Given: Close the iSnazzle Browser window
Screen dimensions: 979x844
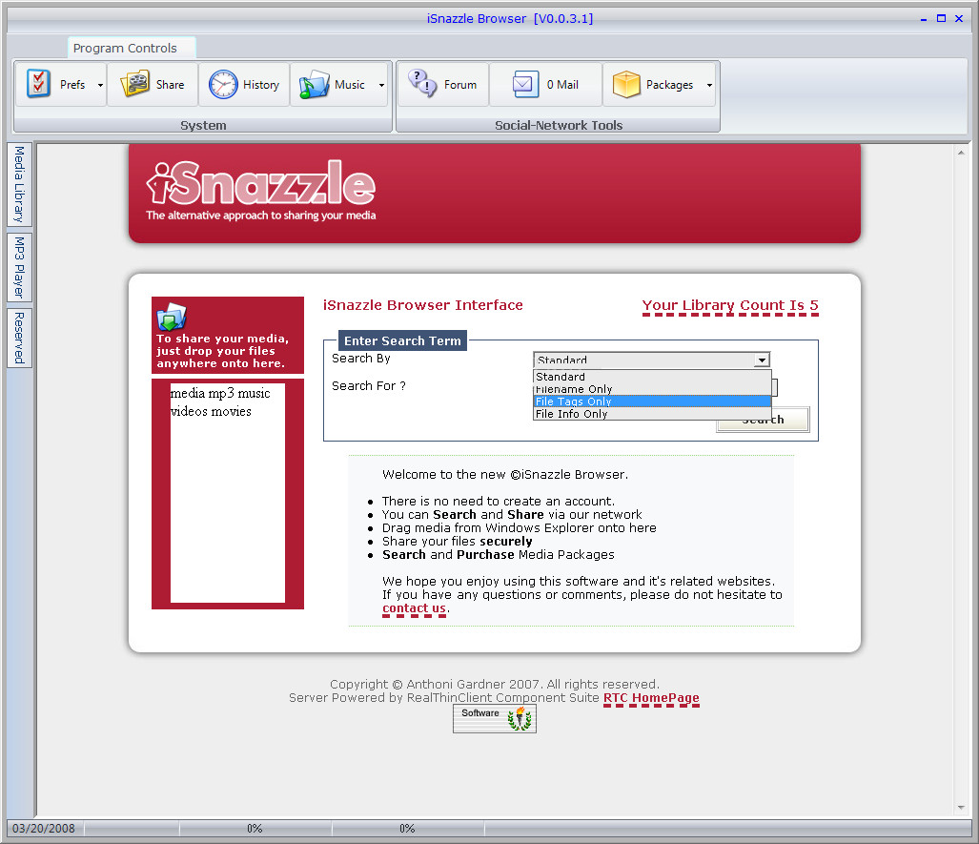Looking at the screenshot, I should (x=959, y=19).
